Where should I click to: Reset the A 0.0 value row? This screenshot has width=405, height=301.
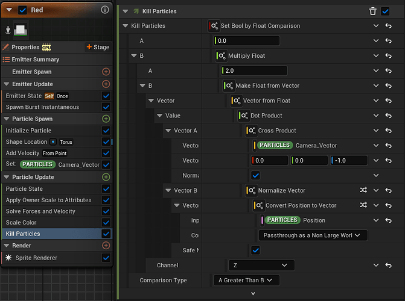tap(389, 41)
